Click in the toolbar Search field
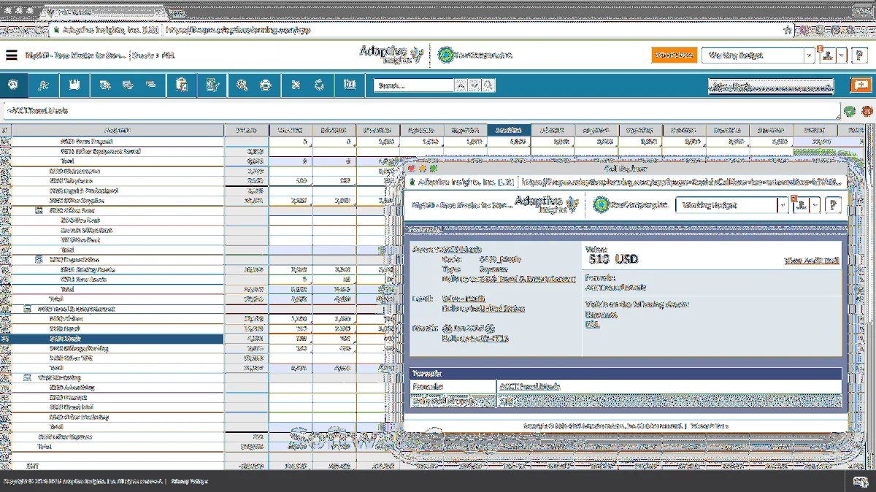Image resolution: width=876 pixels, height=492 pixels. point(414,85)
